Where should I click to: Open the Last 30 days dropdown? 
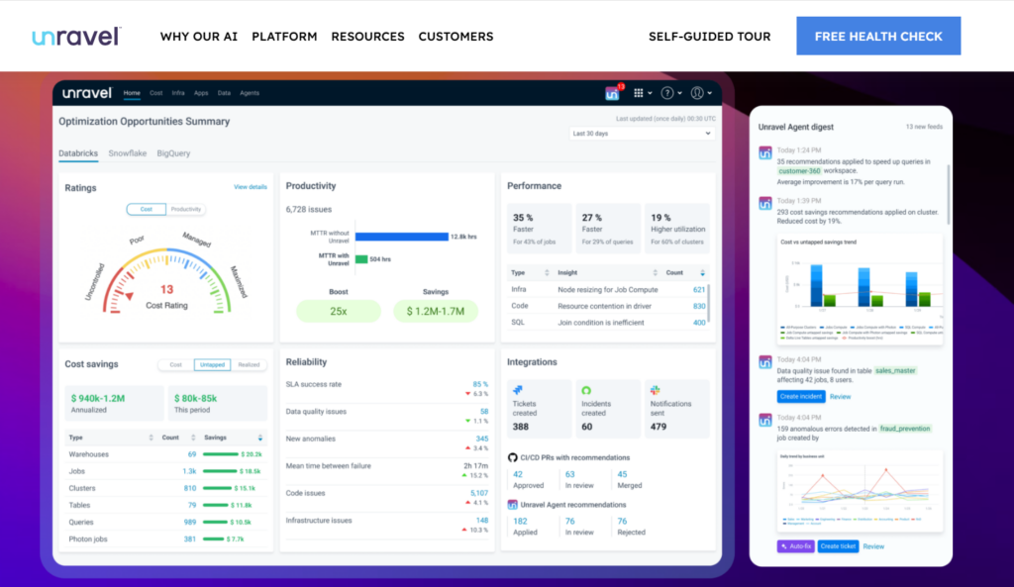tap(642, 134)
